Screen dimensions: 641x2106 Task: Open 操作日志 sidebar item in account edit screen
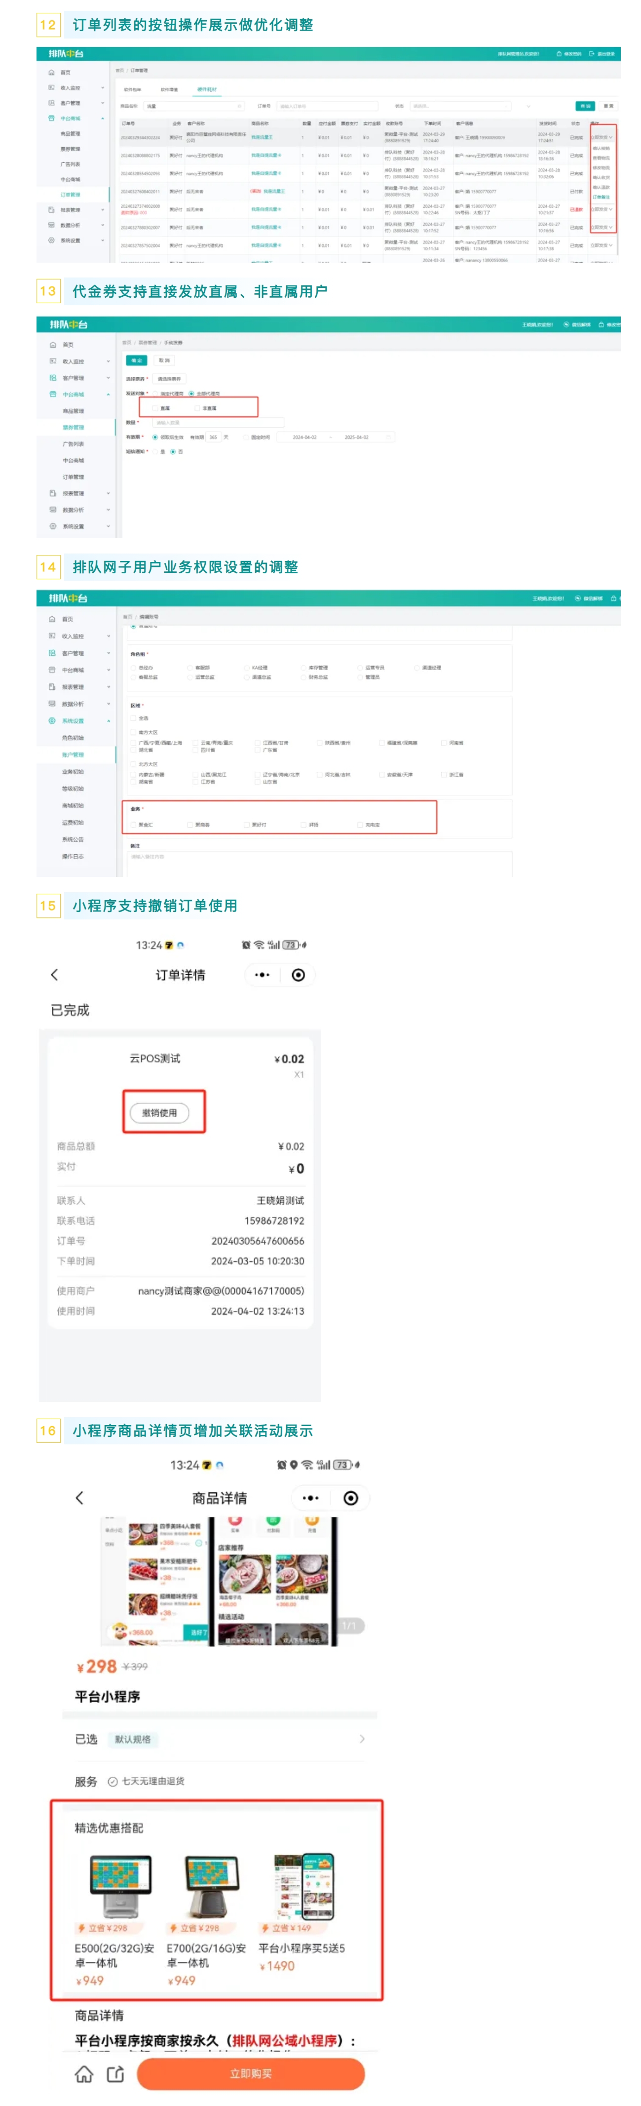[x=73, y=856]
